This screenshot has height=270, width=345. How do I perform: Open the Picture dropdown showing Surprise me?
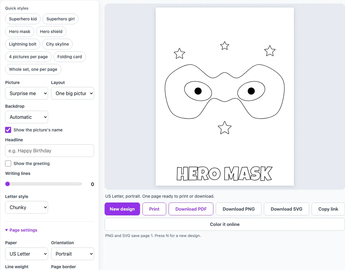coord(27,93)
